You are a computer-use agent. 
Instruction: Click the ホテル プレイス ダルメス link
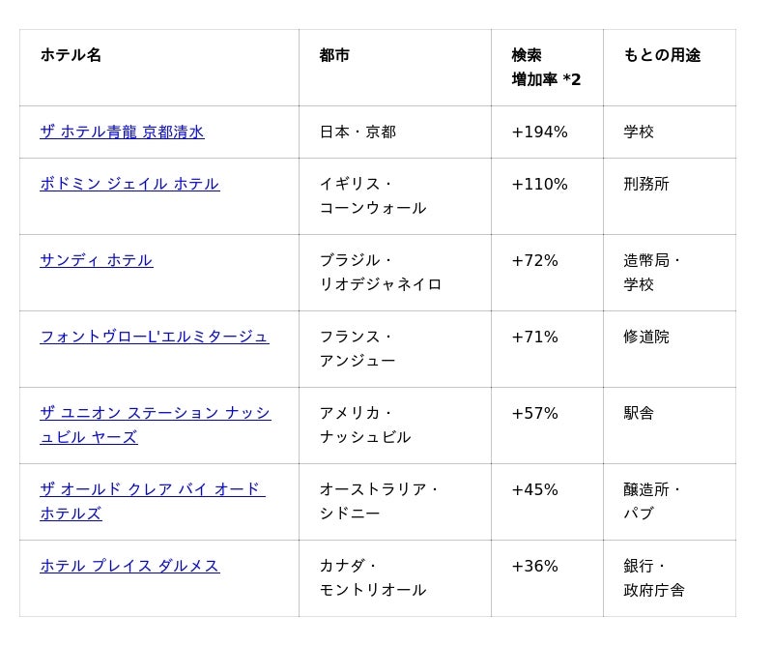coord(129,566)
